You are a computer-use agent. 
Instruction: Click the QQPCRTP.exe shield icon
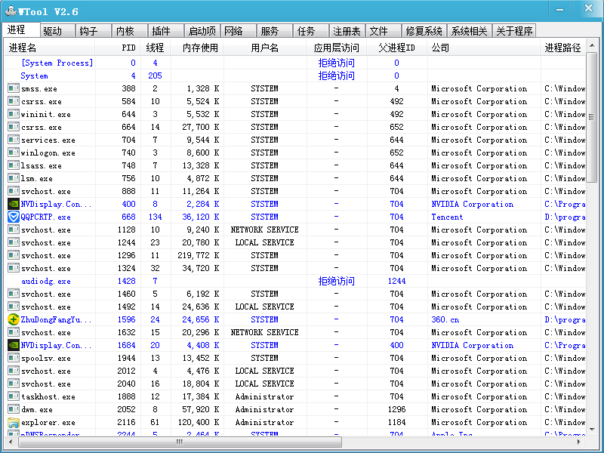point(14,217)
